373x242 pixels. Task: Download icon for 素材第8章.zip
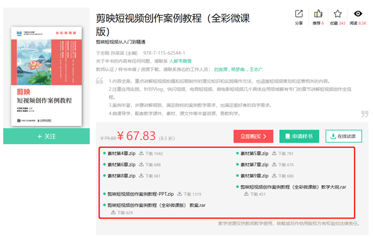pos(141,176)
